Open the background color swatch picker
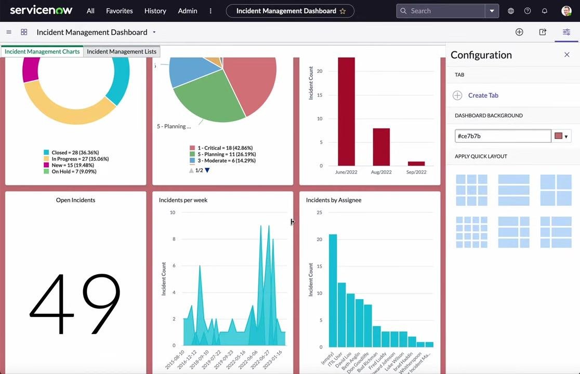Viewport: 580px width, 374px height. [561, 136]
